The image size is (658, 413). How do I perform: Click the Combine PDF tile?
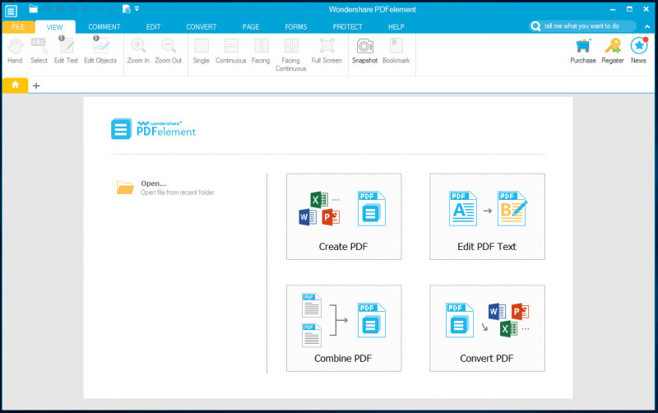click(x=344, y=328)
